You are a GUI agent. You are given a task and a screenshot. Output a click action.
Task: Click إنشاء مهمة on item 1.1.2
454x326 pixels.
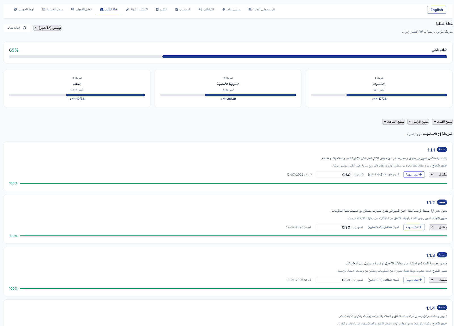tap(414, 227)
